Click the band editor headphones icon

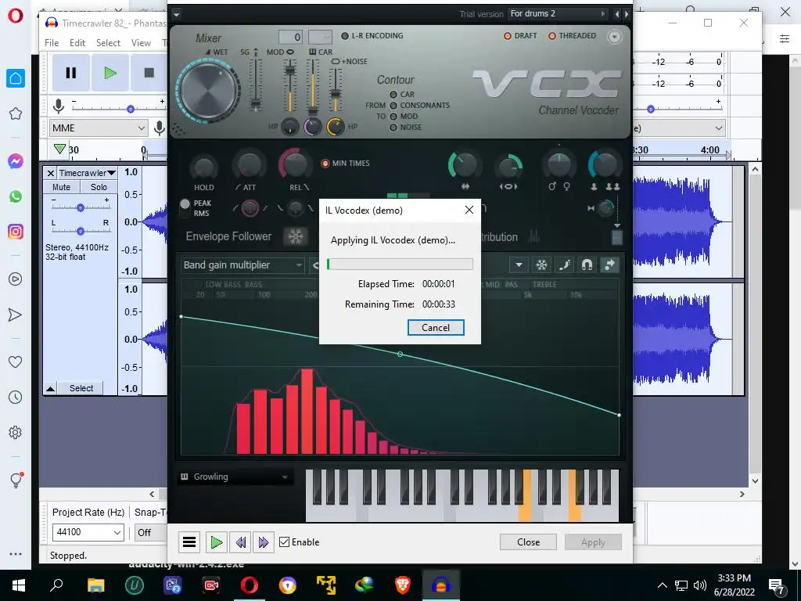coord(587,265)
